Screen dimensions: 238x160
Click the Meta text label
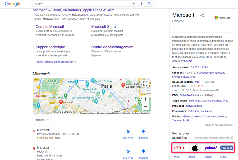[x=223, y=157]
